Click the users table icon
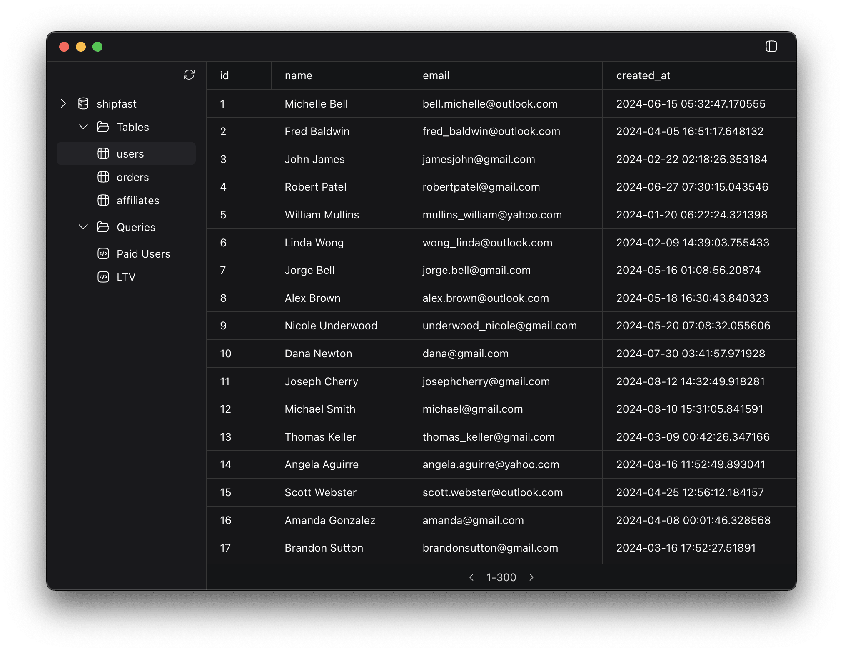This screenshot has width=843, height=652. point(103,153)
